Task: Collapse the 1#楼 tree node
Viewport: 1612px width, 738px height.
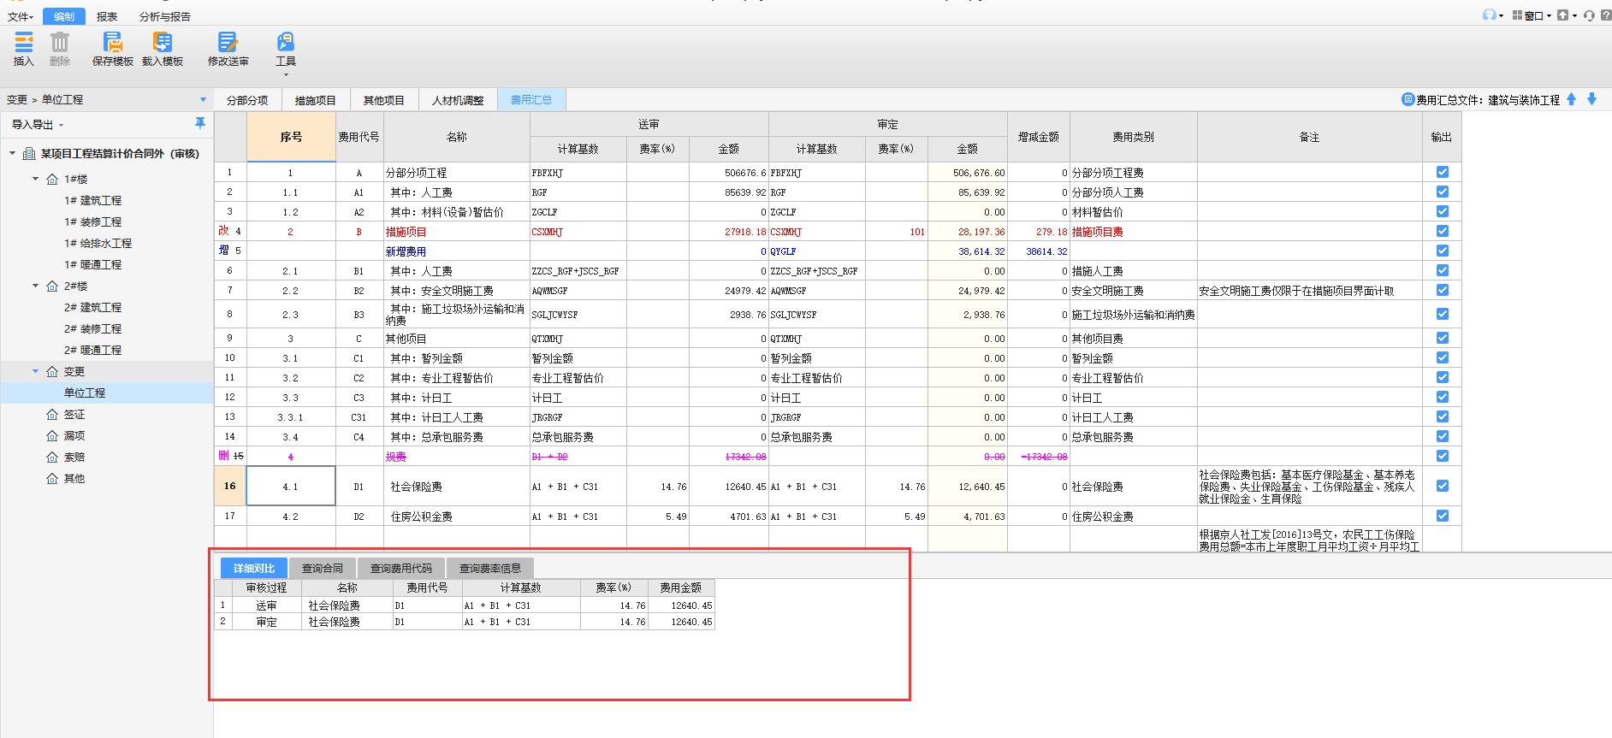Action: (x=36, y=179)
